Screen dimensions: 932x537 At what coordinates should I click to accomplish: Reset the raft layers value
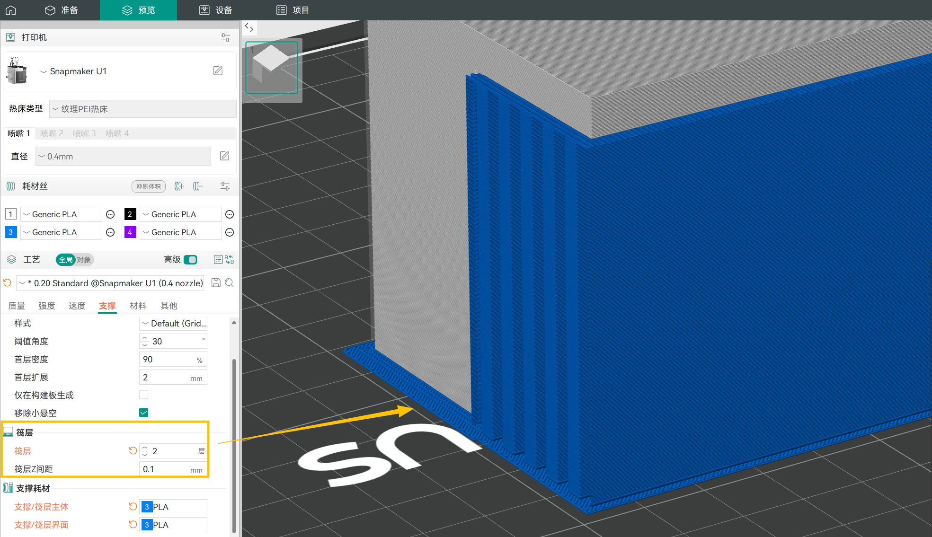(133, 451)
